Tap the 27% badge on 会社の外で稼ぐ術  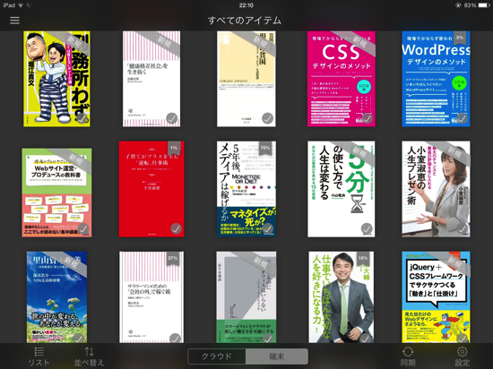click(173, 259)
